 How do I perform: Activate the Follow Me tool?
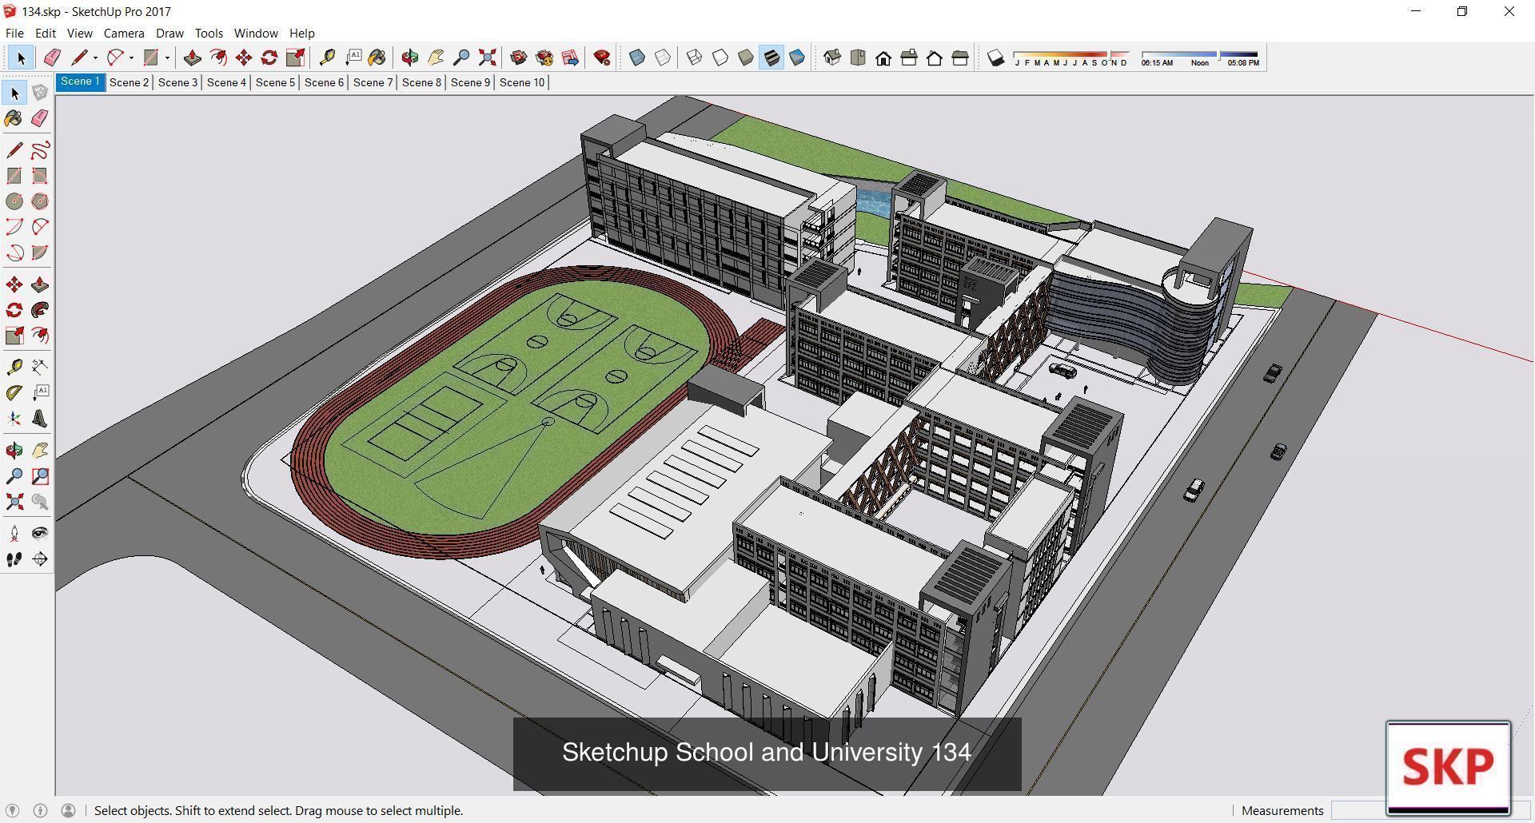[219, 58]
